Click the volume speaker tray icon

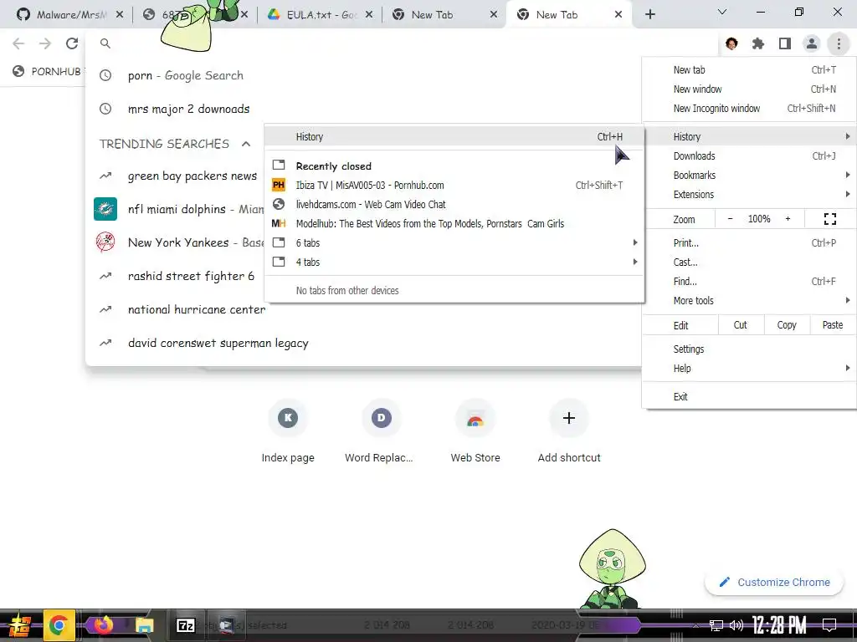click(736, 625)
